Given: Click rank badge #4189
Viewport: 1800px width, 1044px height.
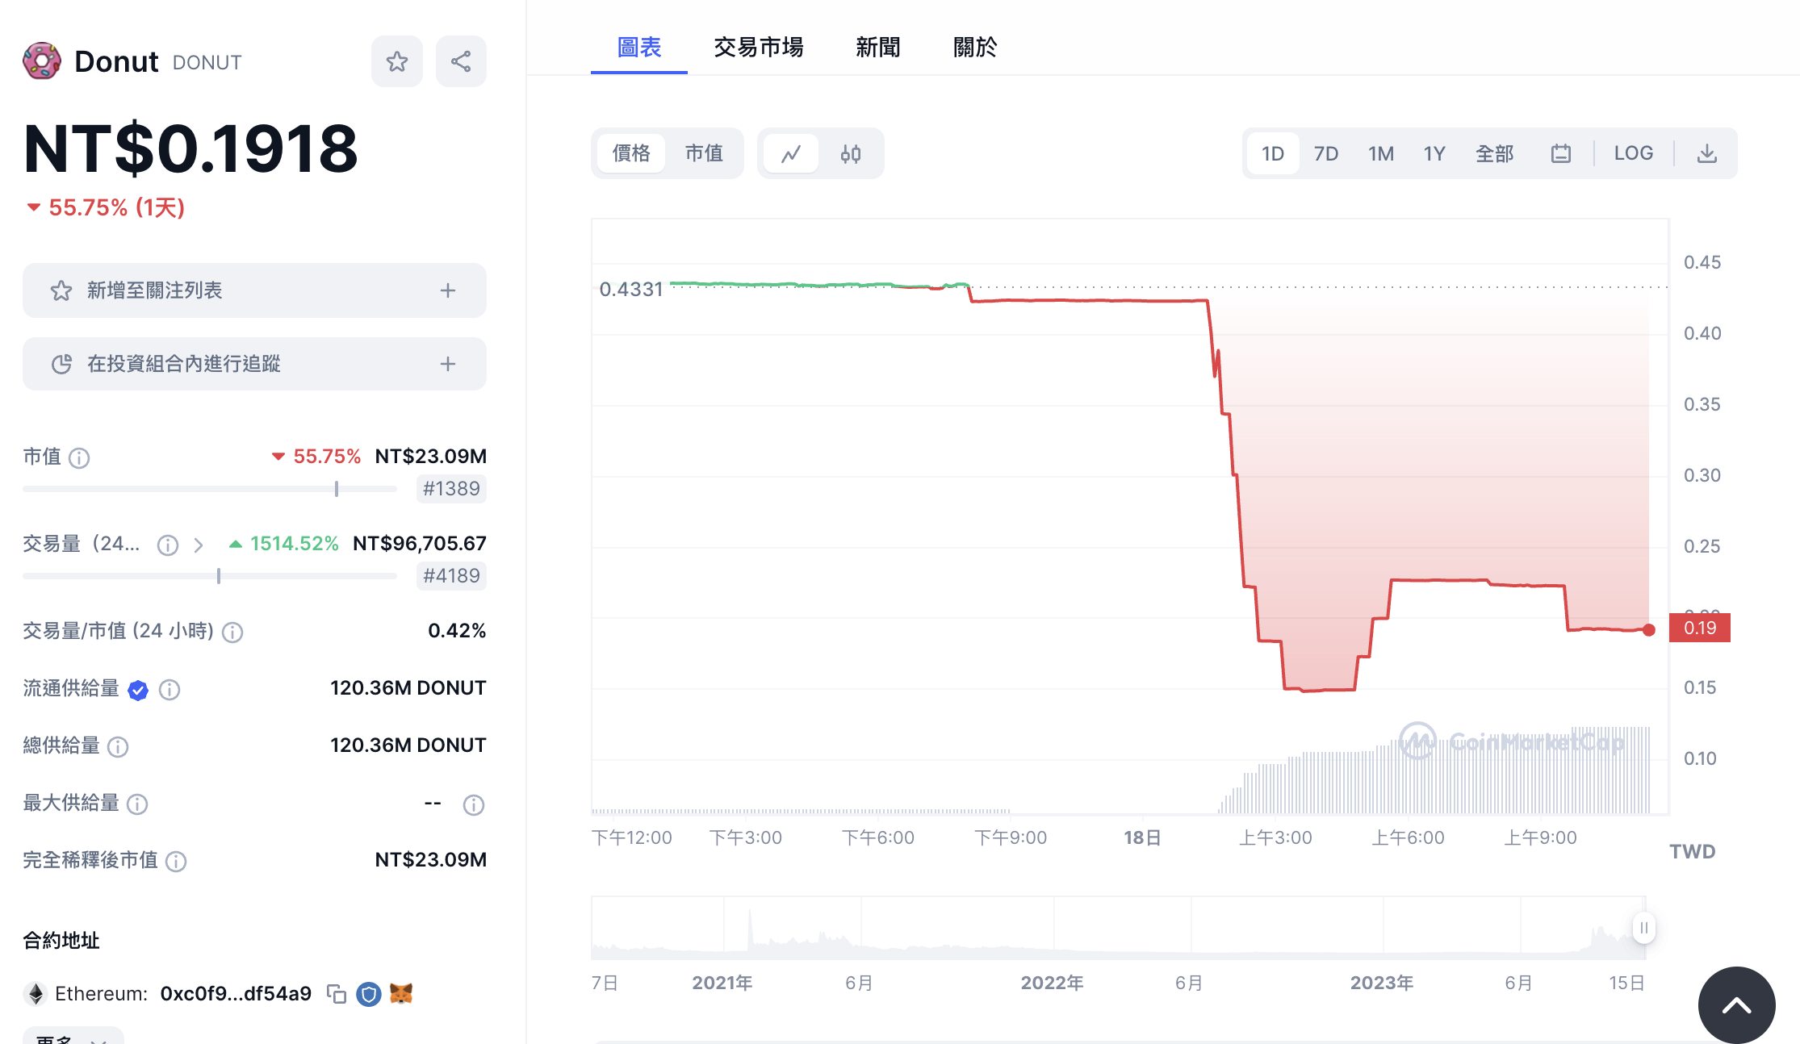Looking at the screenshot, I should [x=451, y=576].
